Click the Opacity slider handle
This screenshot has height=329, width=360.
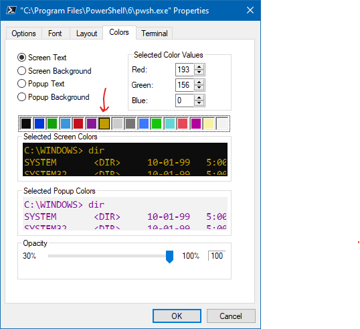(169, 257)
